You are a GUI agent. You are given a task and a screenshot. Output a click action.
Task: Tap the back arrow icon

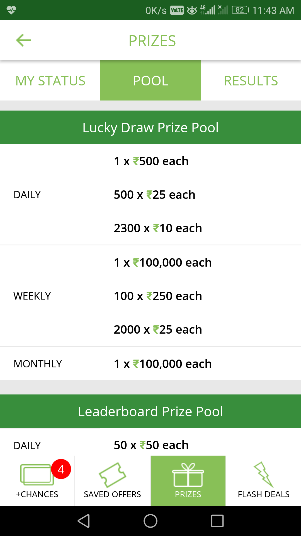click(x=23, y=40)
